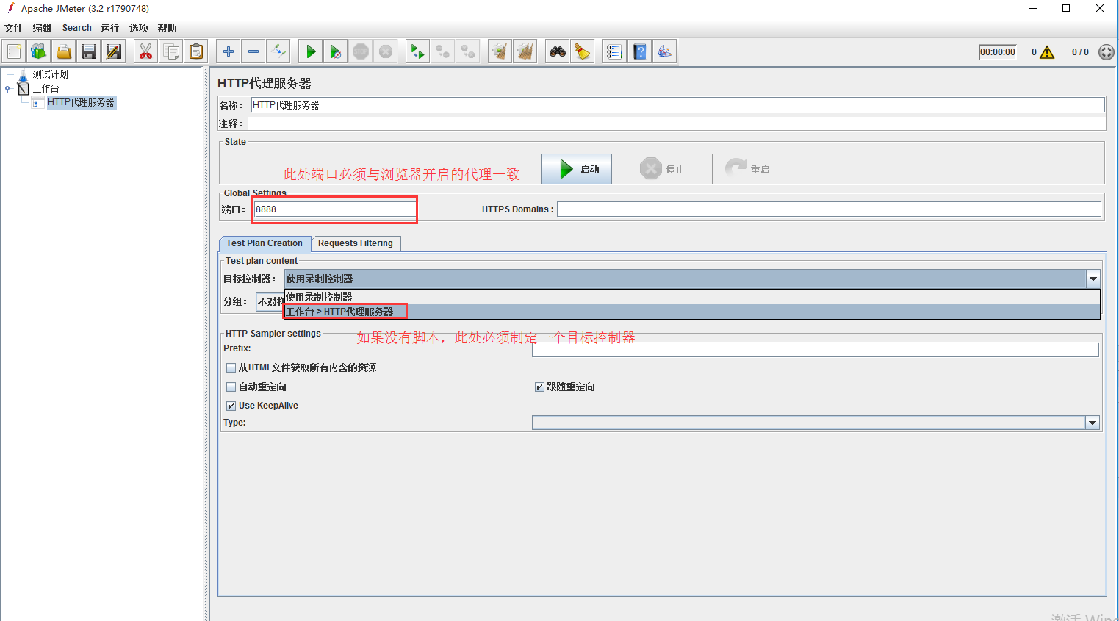
Task: Open the 分组 combo box
Action: [270, 301]
